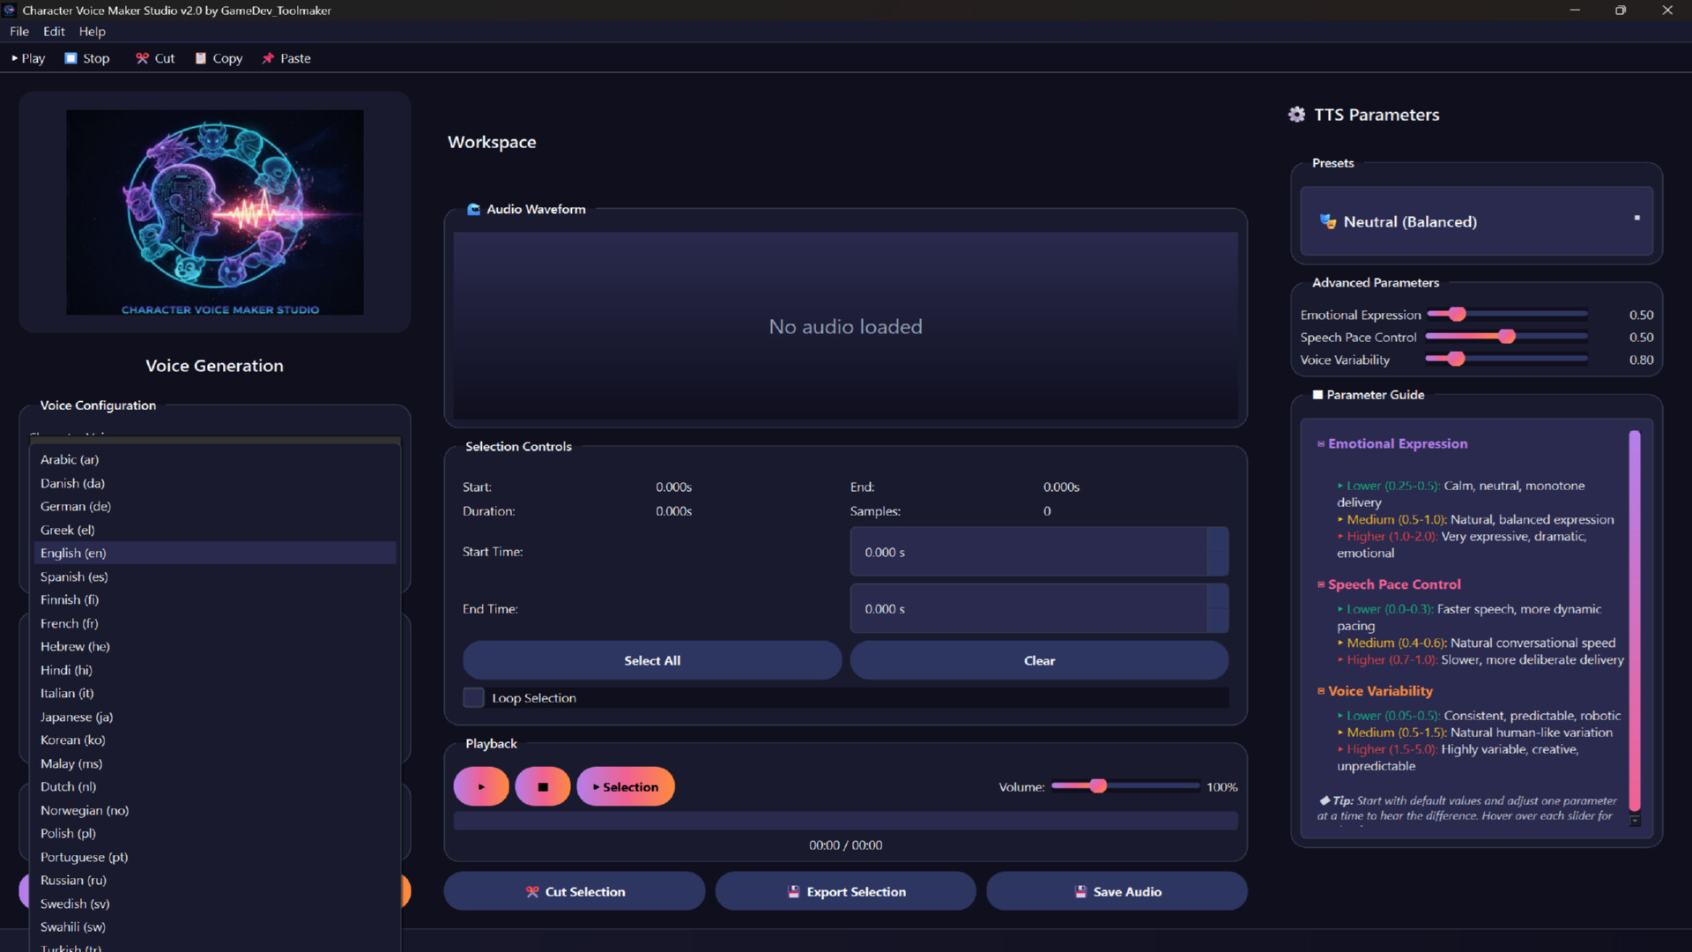Click the Voice Variability slider handle

click(1454, 359)
